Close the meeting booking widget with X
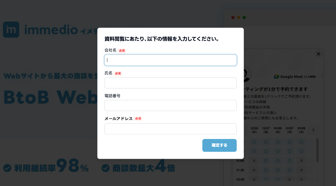 (x=318, y=54)
